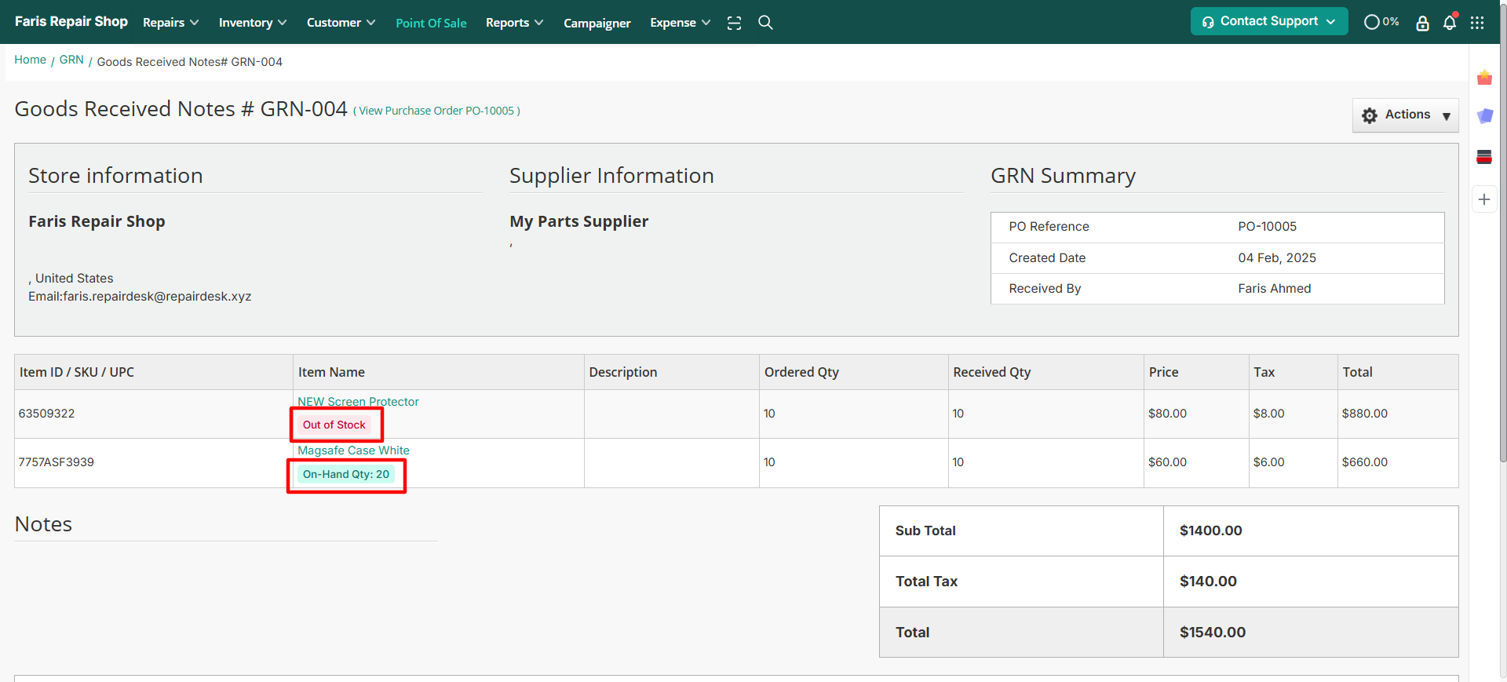1507x682 pixels.
Task: Click the barcode scan icon in top navigation
Action: [734, 23]
